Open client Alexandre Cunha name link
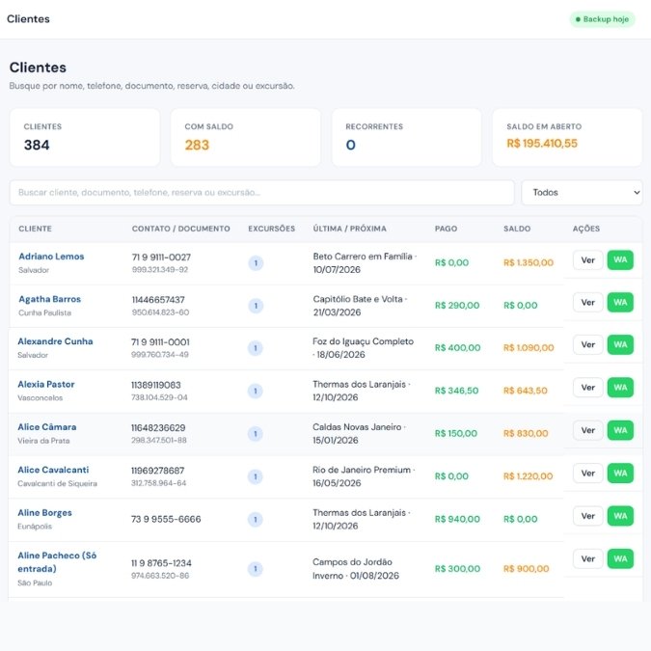Image resolution: width=651 pixels, height=651 pixels. (x=55, y=341)
